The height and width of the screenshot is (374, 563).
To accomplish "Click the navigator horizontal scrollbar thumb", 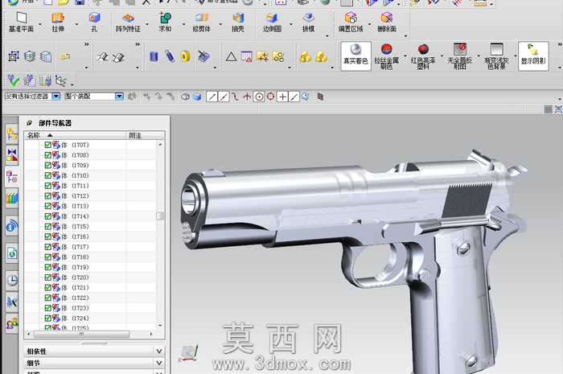I will point(81,334).
